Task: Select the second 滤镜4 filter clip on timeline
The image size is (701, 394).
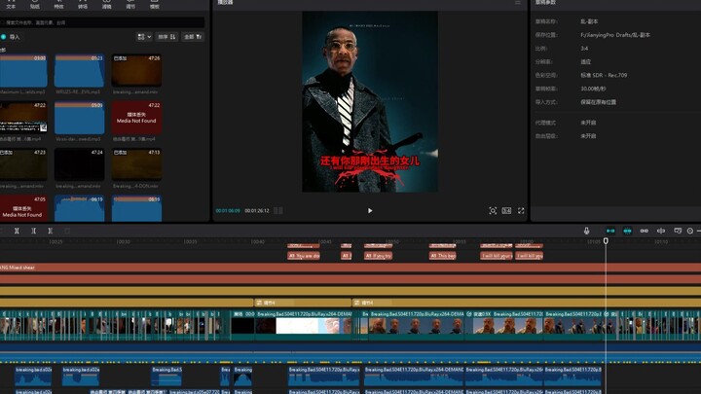Action: pos(527,303)
